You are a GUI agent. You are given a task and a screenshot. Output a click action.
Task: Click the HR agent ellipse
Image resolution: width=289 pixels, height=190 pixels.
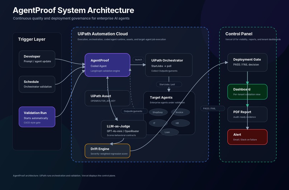tap(180, 123)
